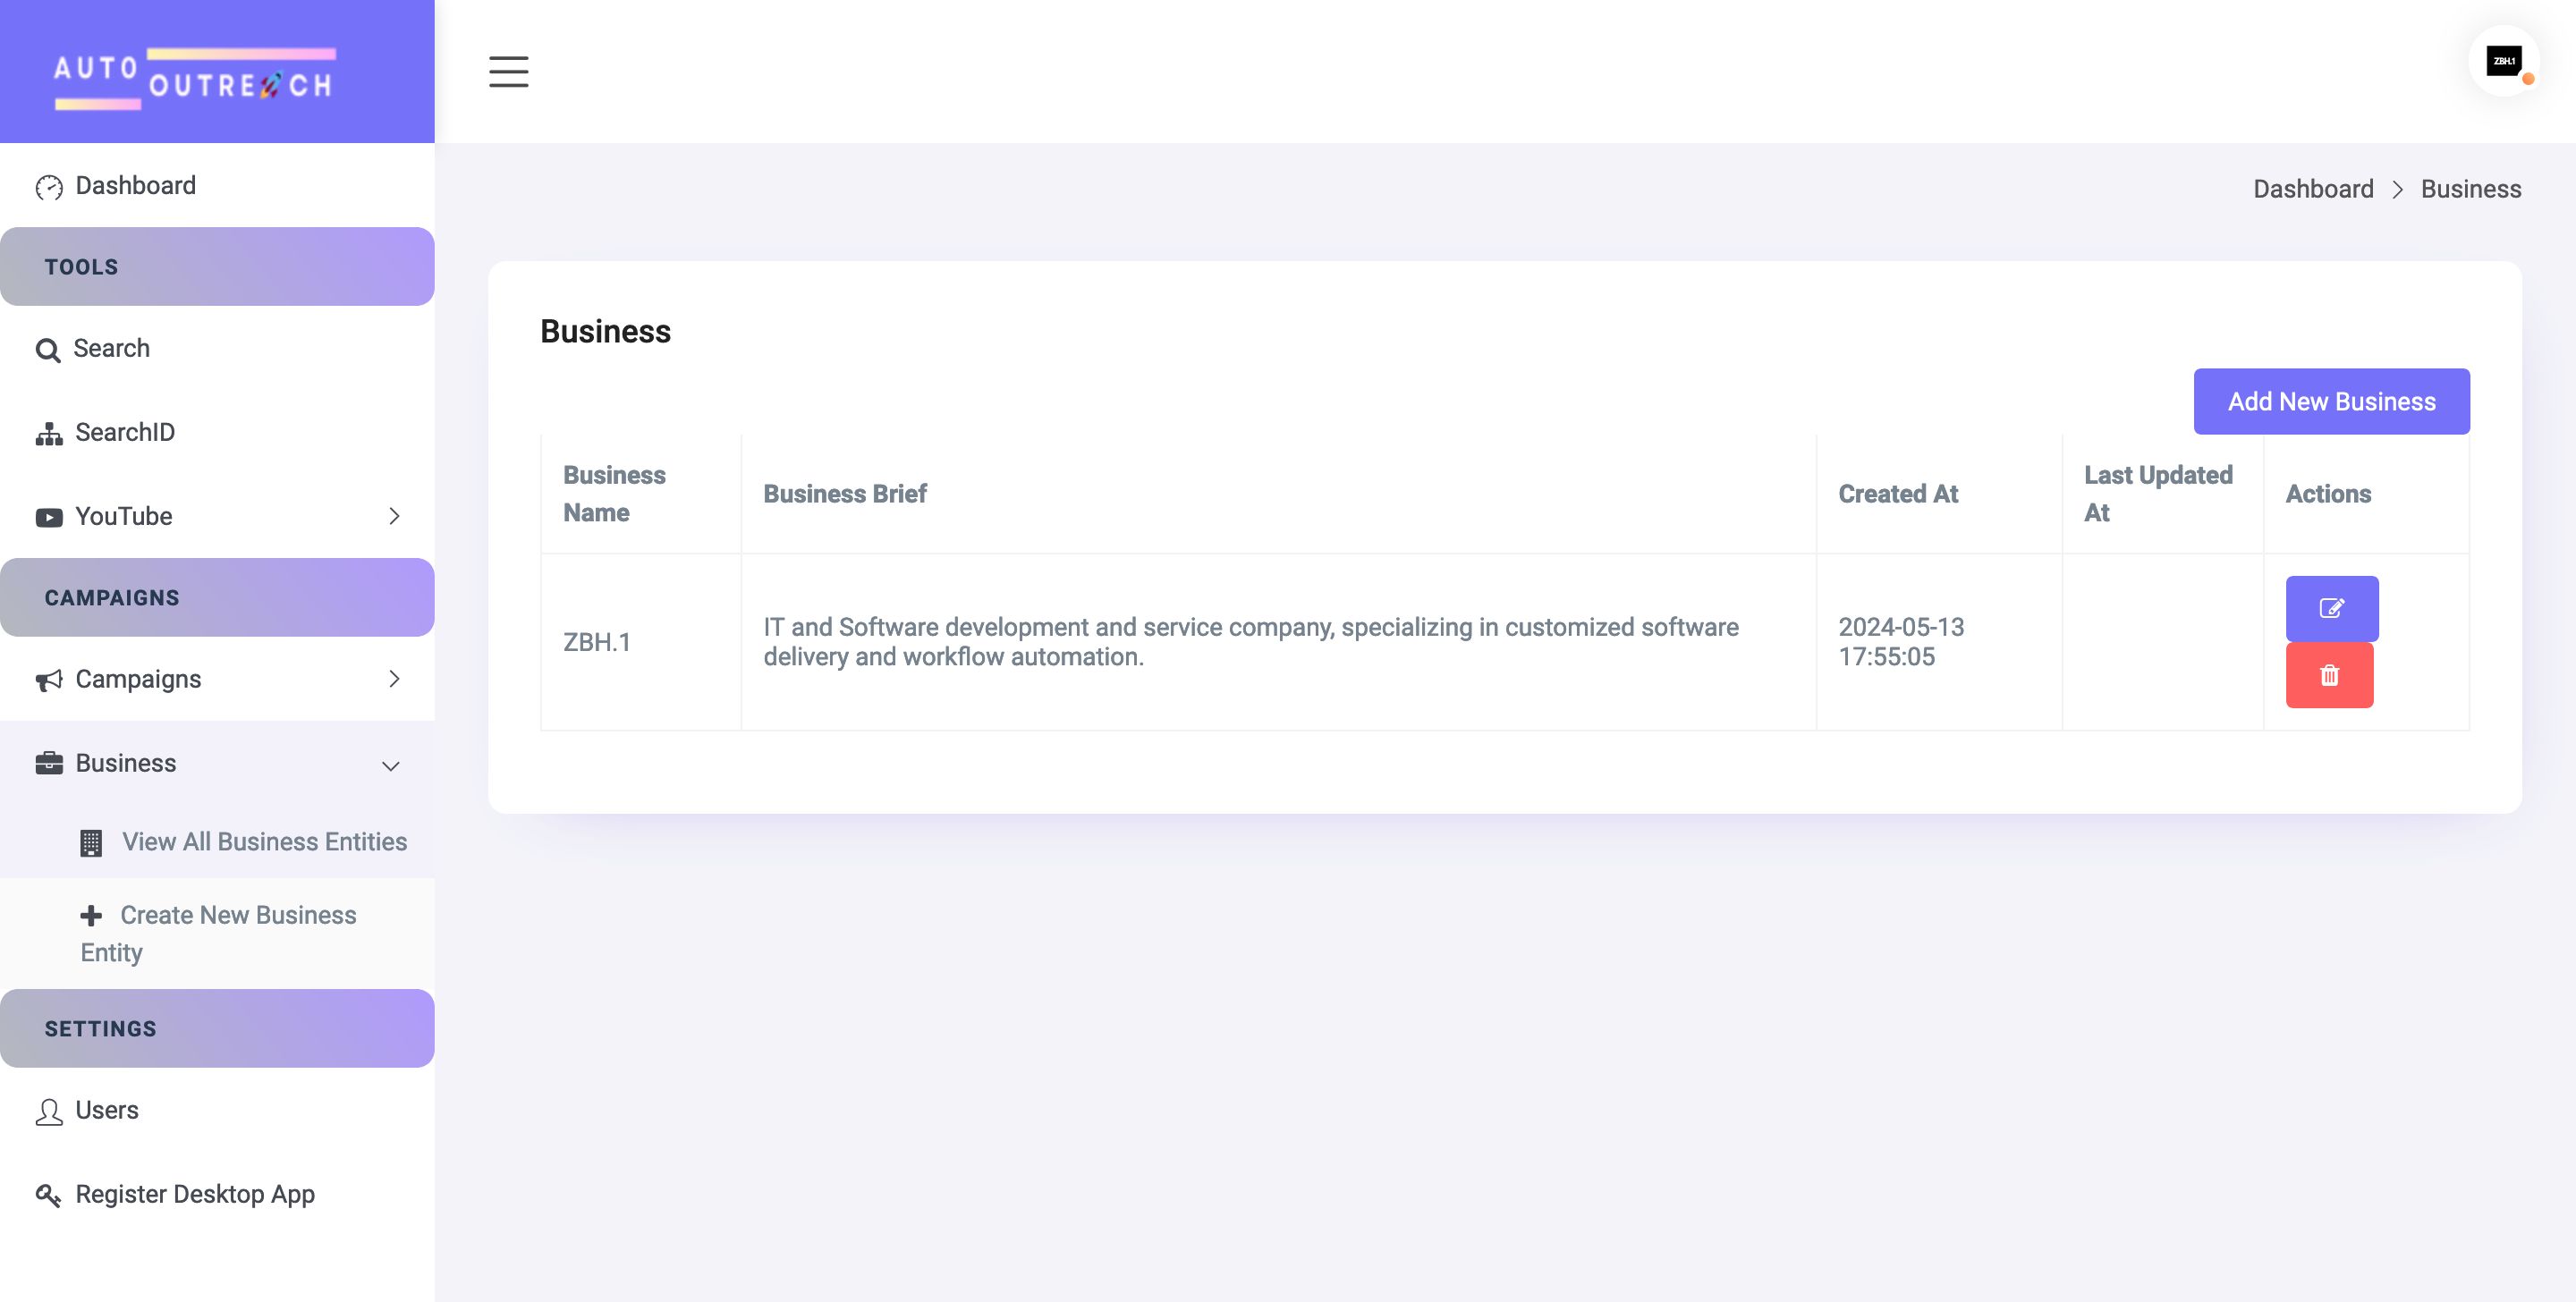Click the Add New Business button
This screenshot has height=1302, width=2576.
coord(2330,401)
